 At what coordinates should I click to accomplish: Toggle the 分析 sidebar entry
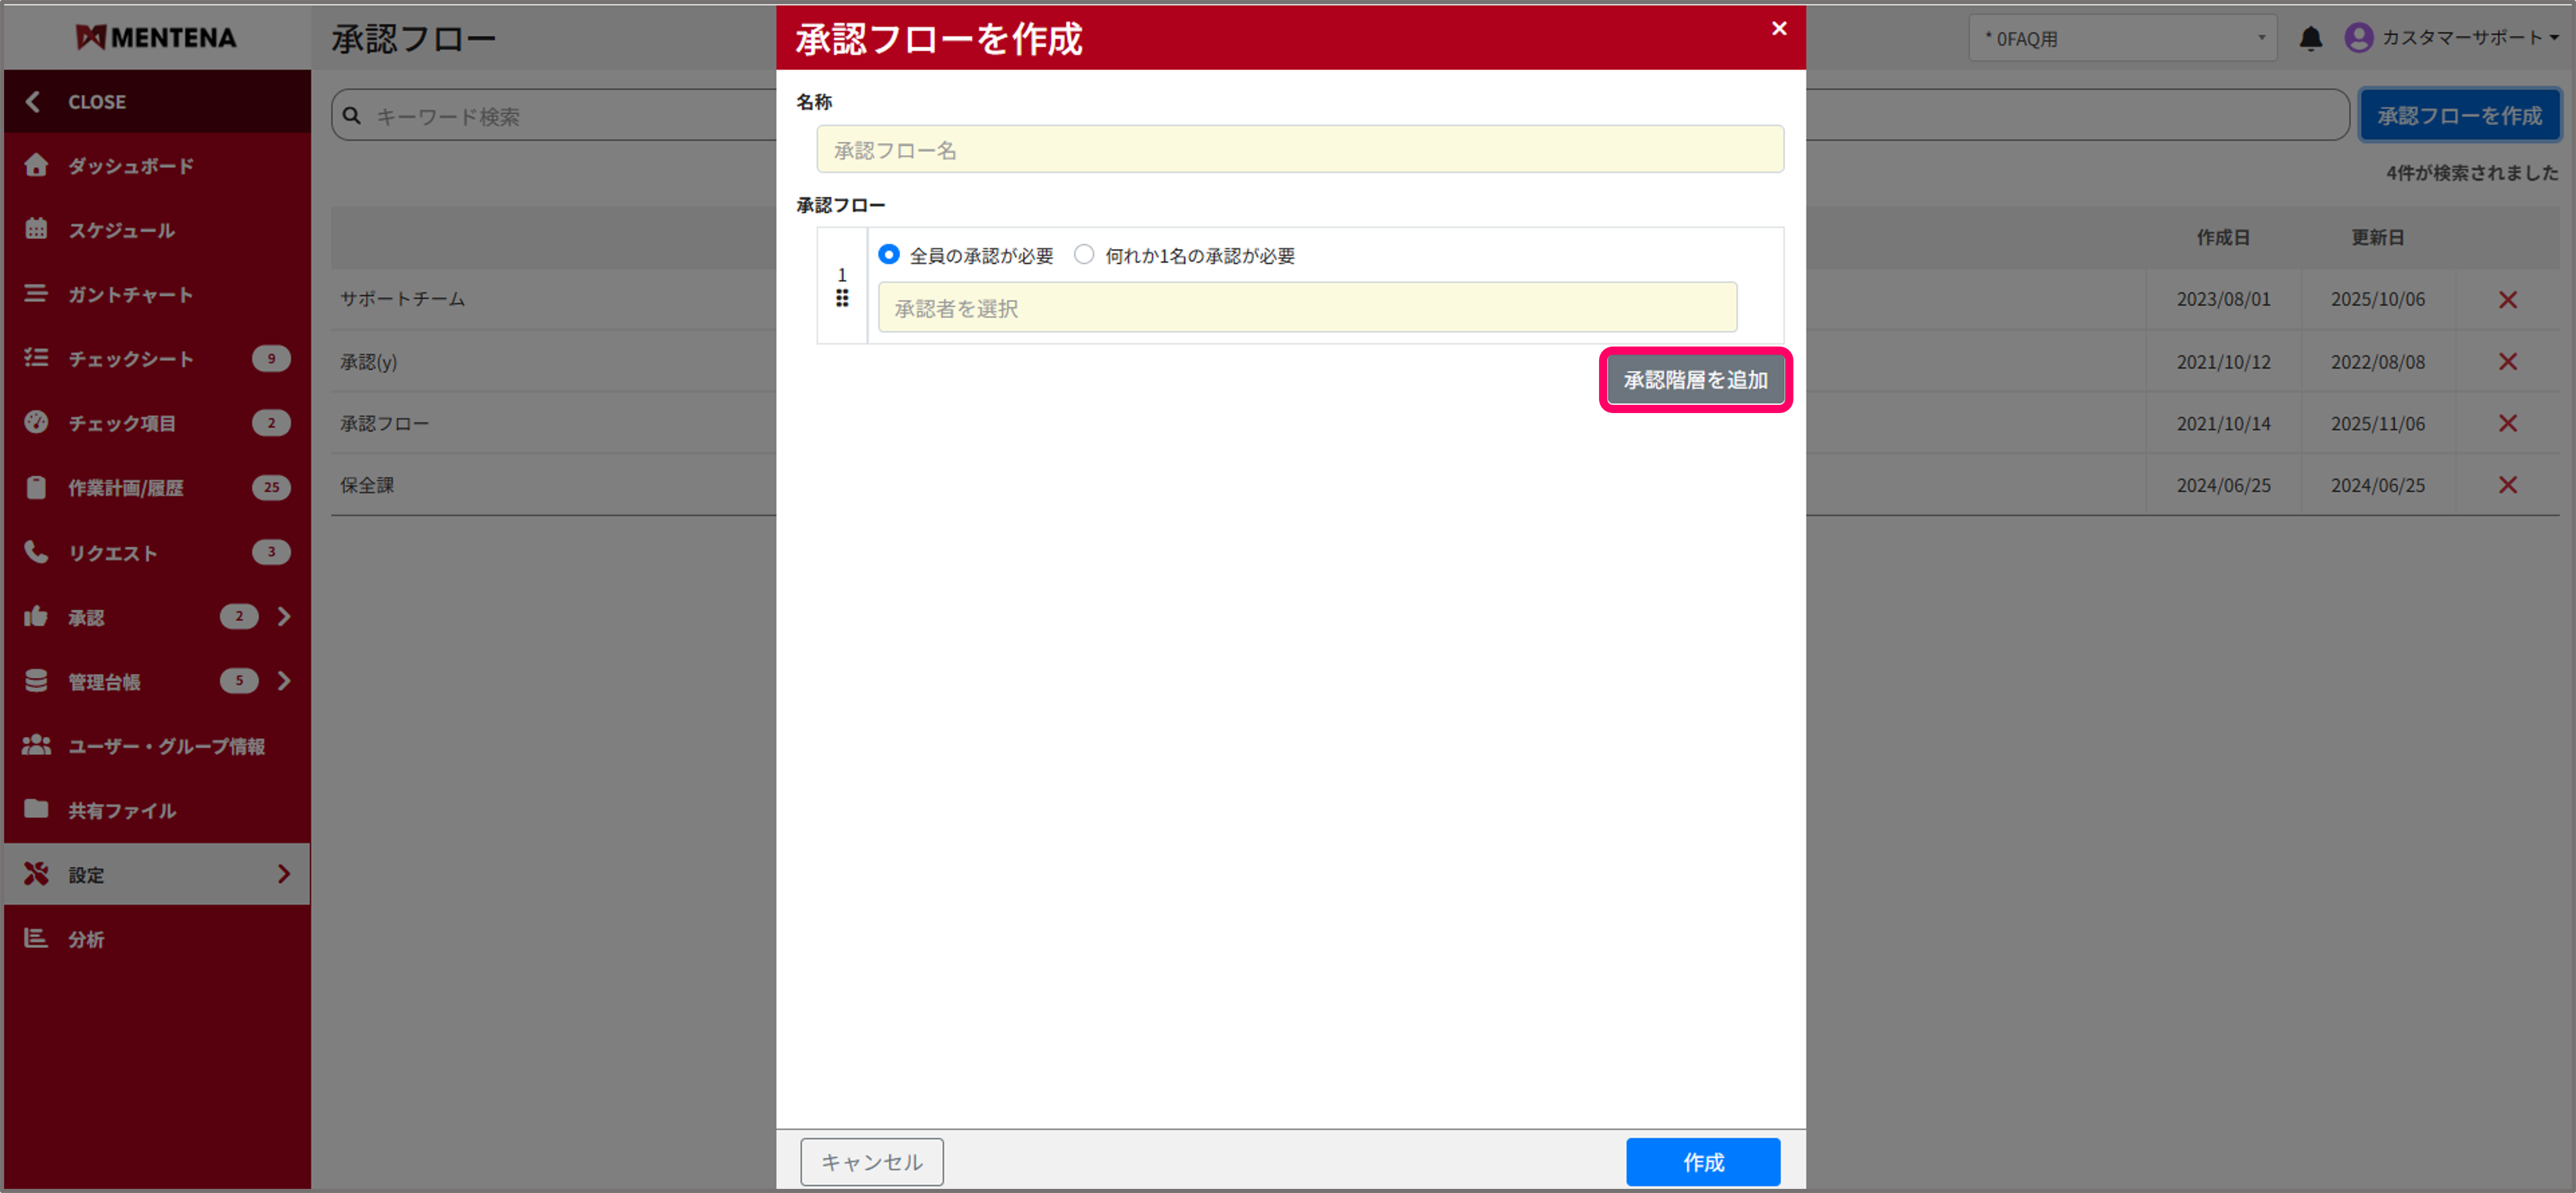(x=86, y=939)
